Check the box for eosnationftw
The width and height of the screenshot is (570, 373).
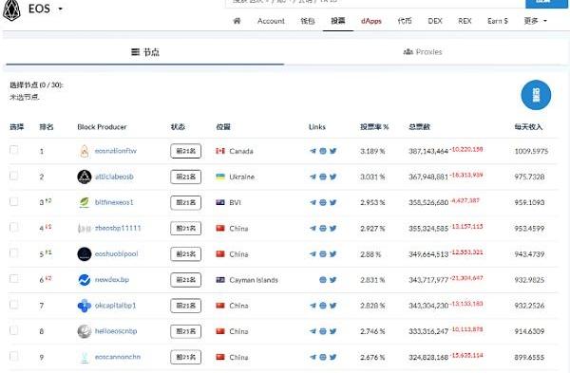(x=14, y=150)
